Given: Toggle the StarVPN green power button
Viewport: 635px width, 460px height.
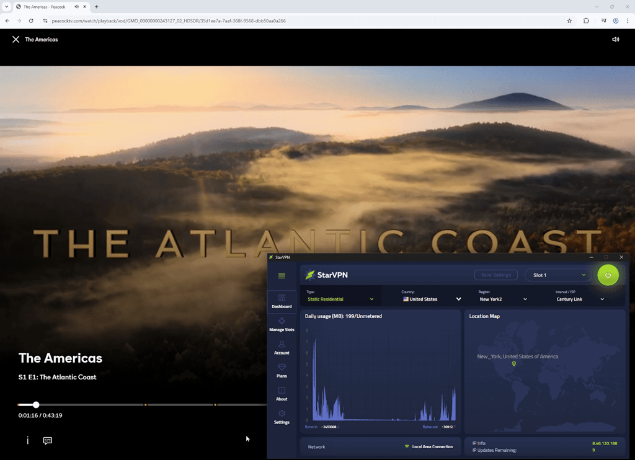Looking at the screenshot, I should pos(608,275).
